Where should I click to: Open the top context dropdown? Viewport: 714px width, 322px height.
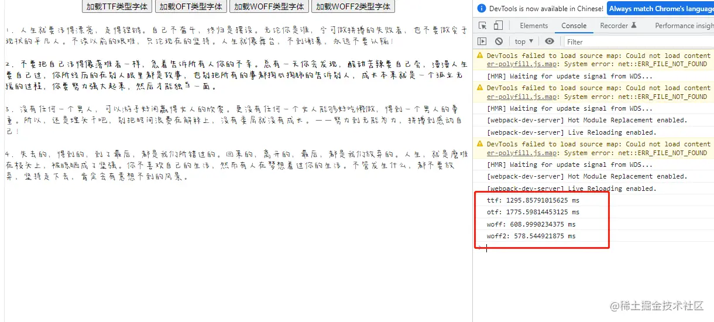(524, 42)
